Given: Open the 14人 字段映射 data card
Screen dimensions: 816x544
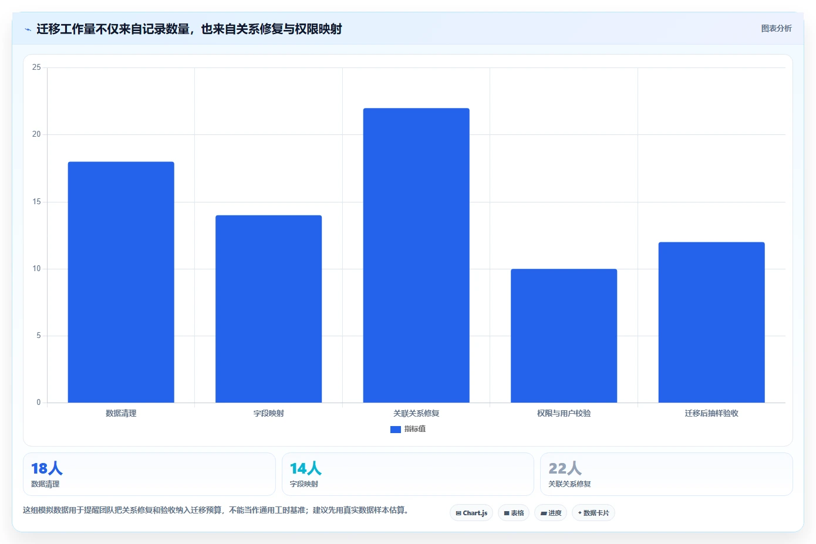Looking at the screenshot, I should point(408,474).
